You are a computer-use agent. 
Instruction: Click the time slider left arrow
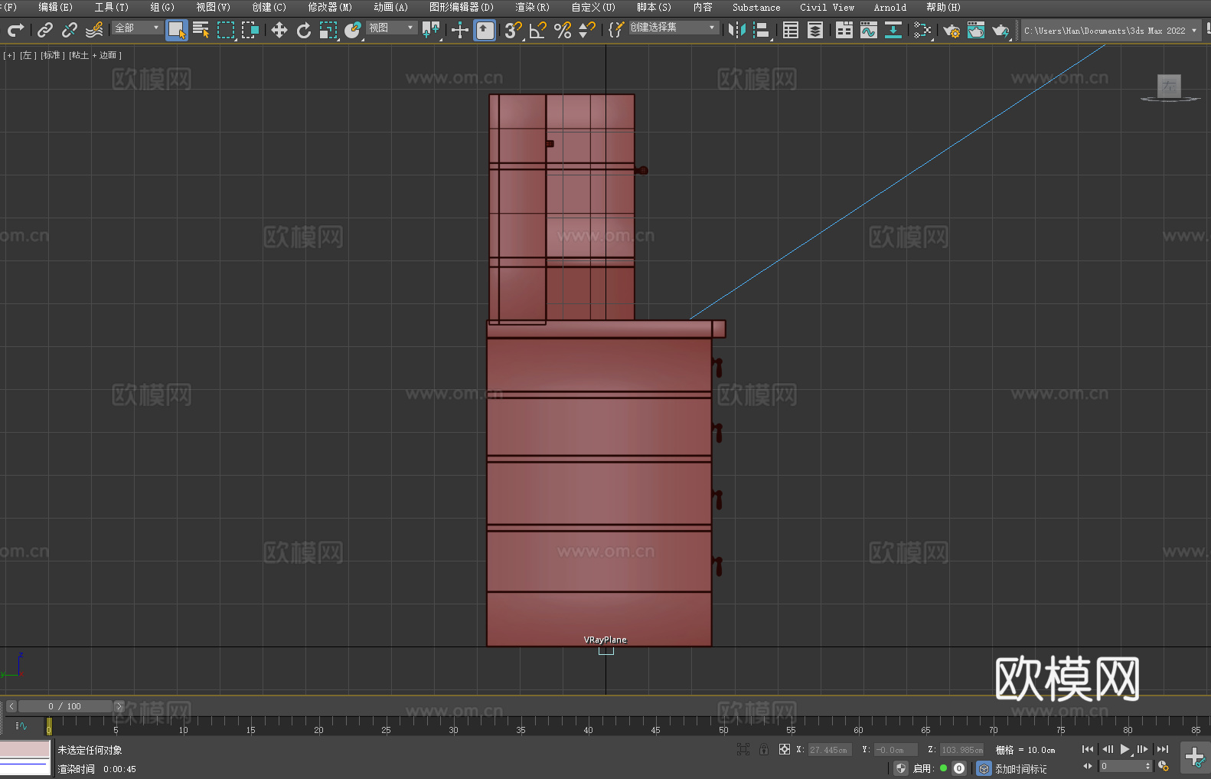tap(11, 706)
